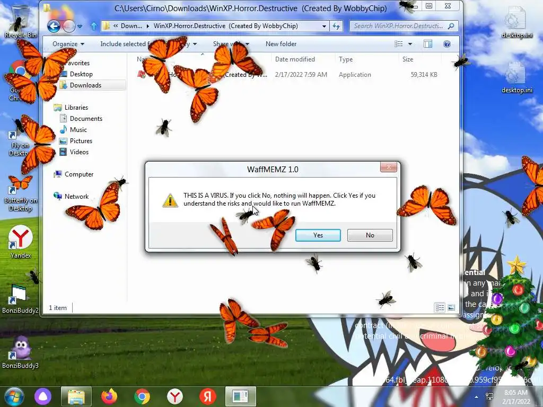Screen dimensions: 543x407
Task: Toggle the preview pane icon
Action: pyautogui.click(x=428, y=44)
